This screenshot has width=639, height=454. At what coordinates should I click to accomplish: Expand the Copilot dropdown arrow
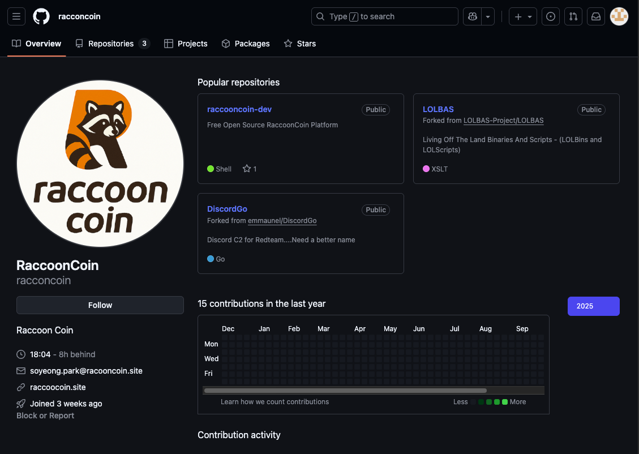(x=488, y=17)
